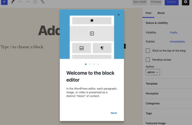Expand the Template panel

167,83
